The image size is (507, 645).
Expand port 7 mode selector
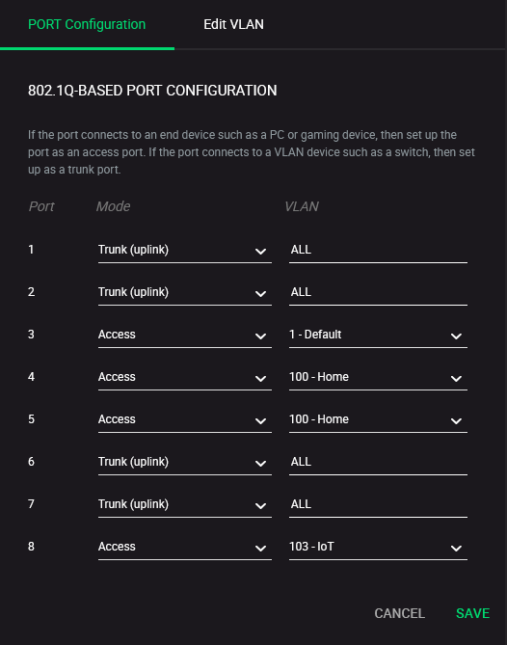tap(185, 504)
